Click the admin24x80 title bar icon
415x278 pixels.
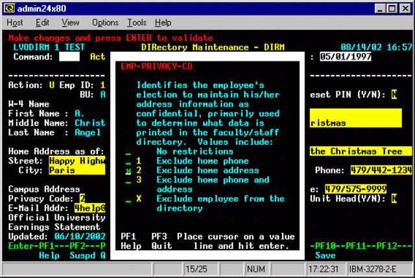tap(10, 8)
